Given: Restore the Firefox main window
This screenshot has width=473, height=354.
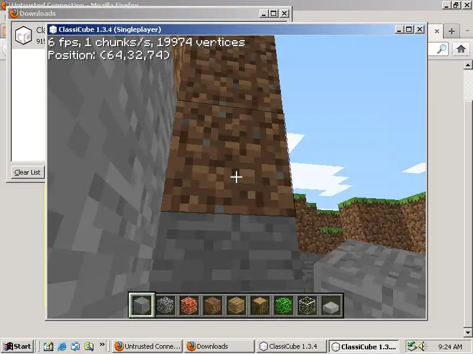Looking at the screenshot, I should click(456, 5).
